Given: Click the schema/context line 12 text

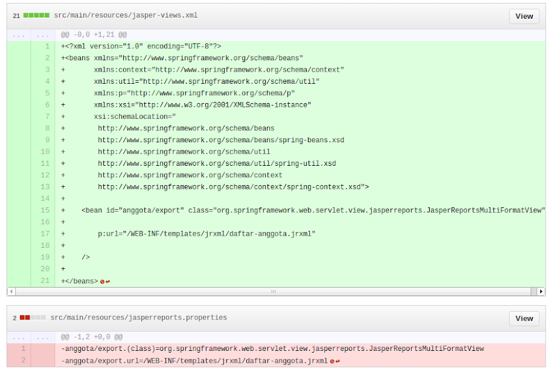Looking at the screenshot, I should click(x=190, y=175).
